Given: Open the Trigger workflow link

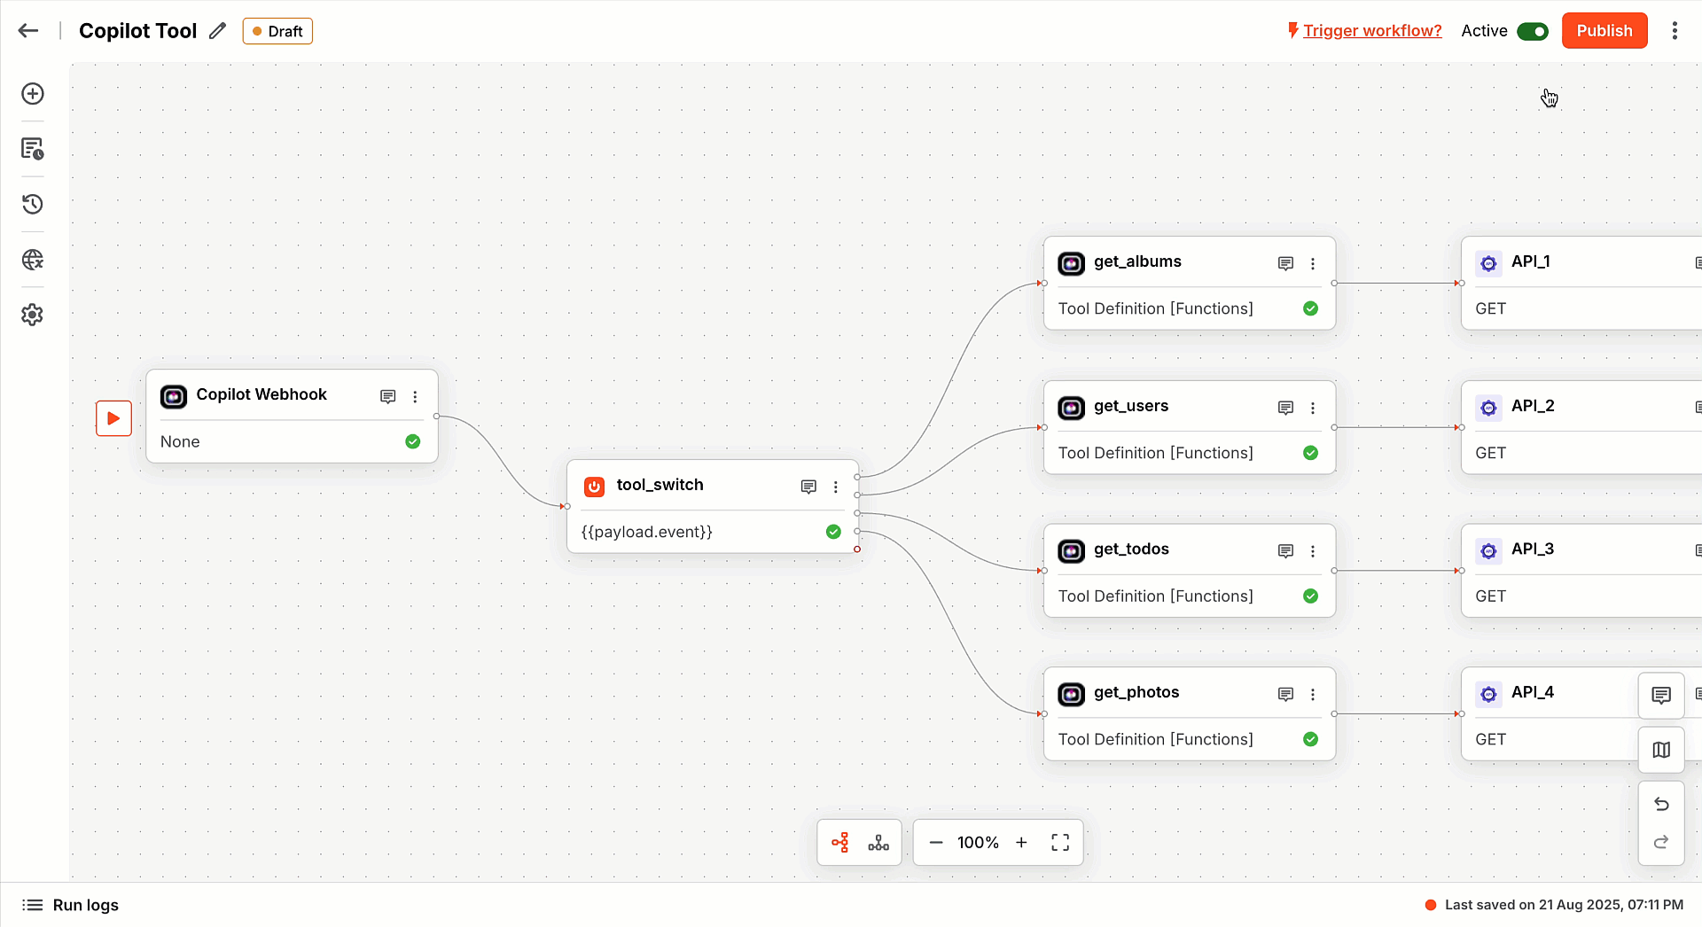Looking at the screenshot, I should (1372, 30).
